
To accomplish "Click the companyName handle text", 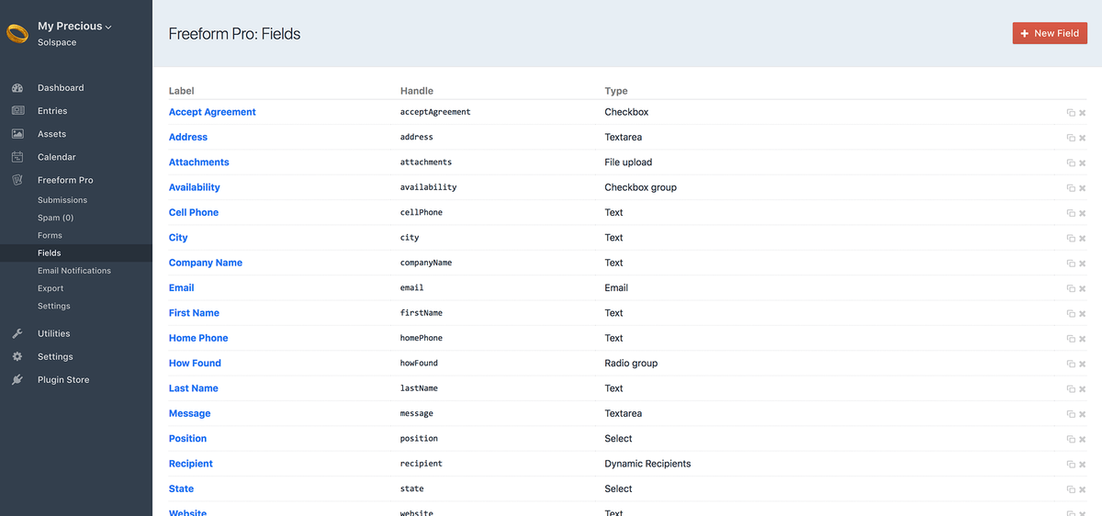I will [x=426, y=263].
